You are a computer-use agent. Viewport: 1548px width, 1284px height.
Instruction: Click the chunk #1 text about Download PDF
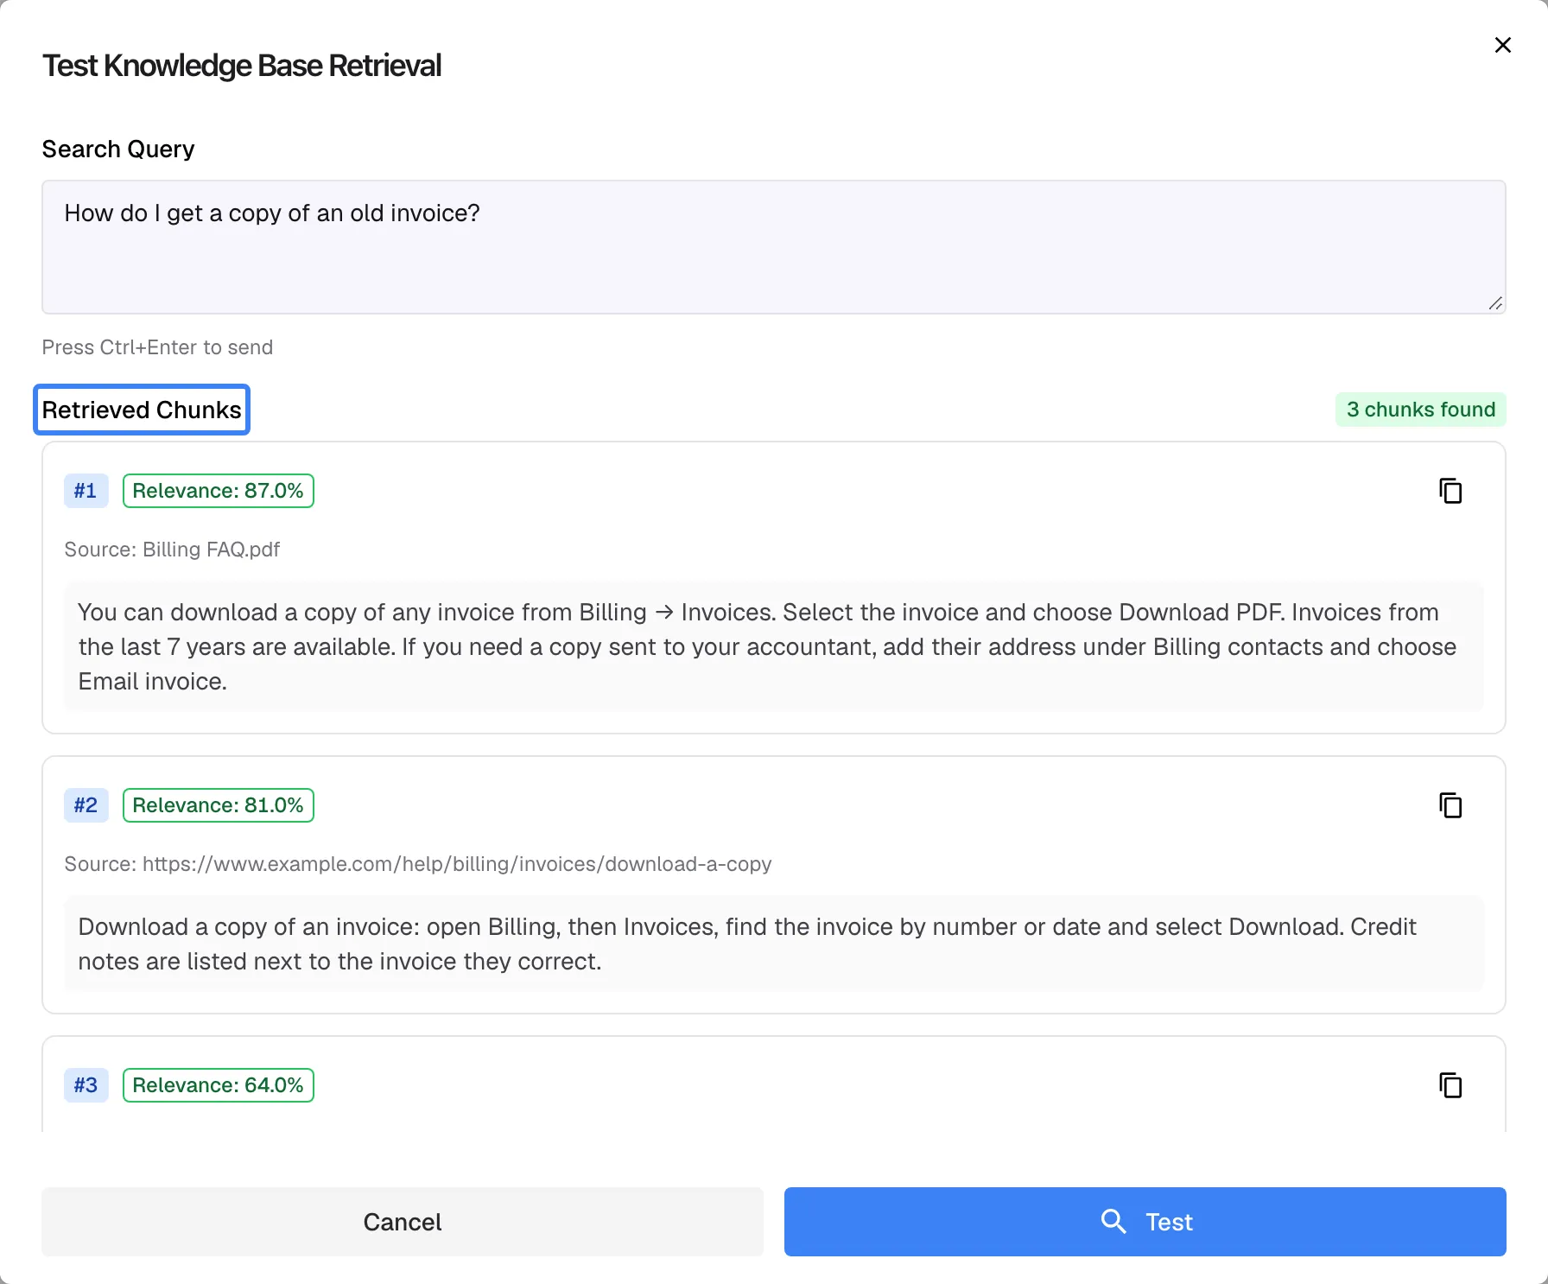point(774,646)
